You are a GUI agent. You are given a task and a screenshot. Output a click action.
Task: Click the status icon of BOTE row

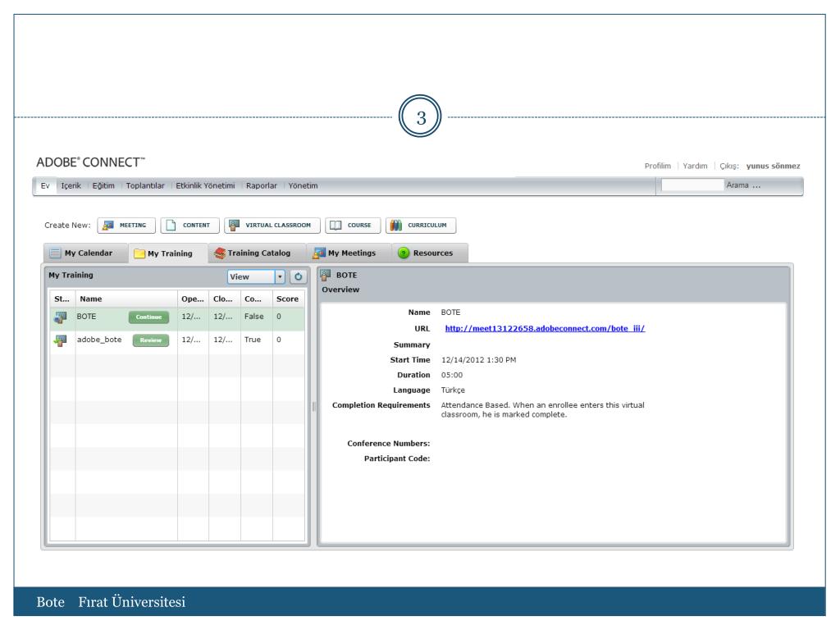(60, 317)
